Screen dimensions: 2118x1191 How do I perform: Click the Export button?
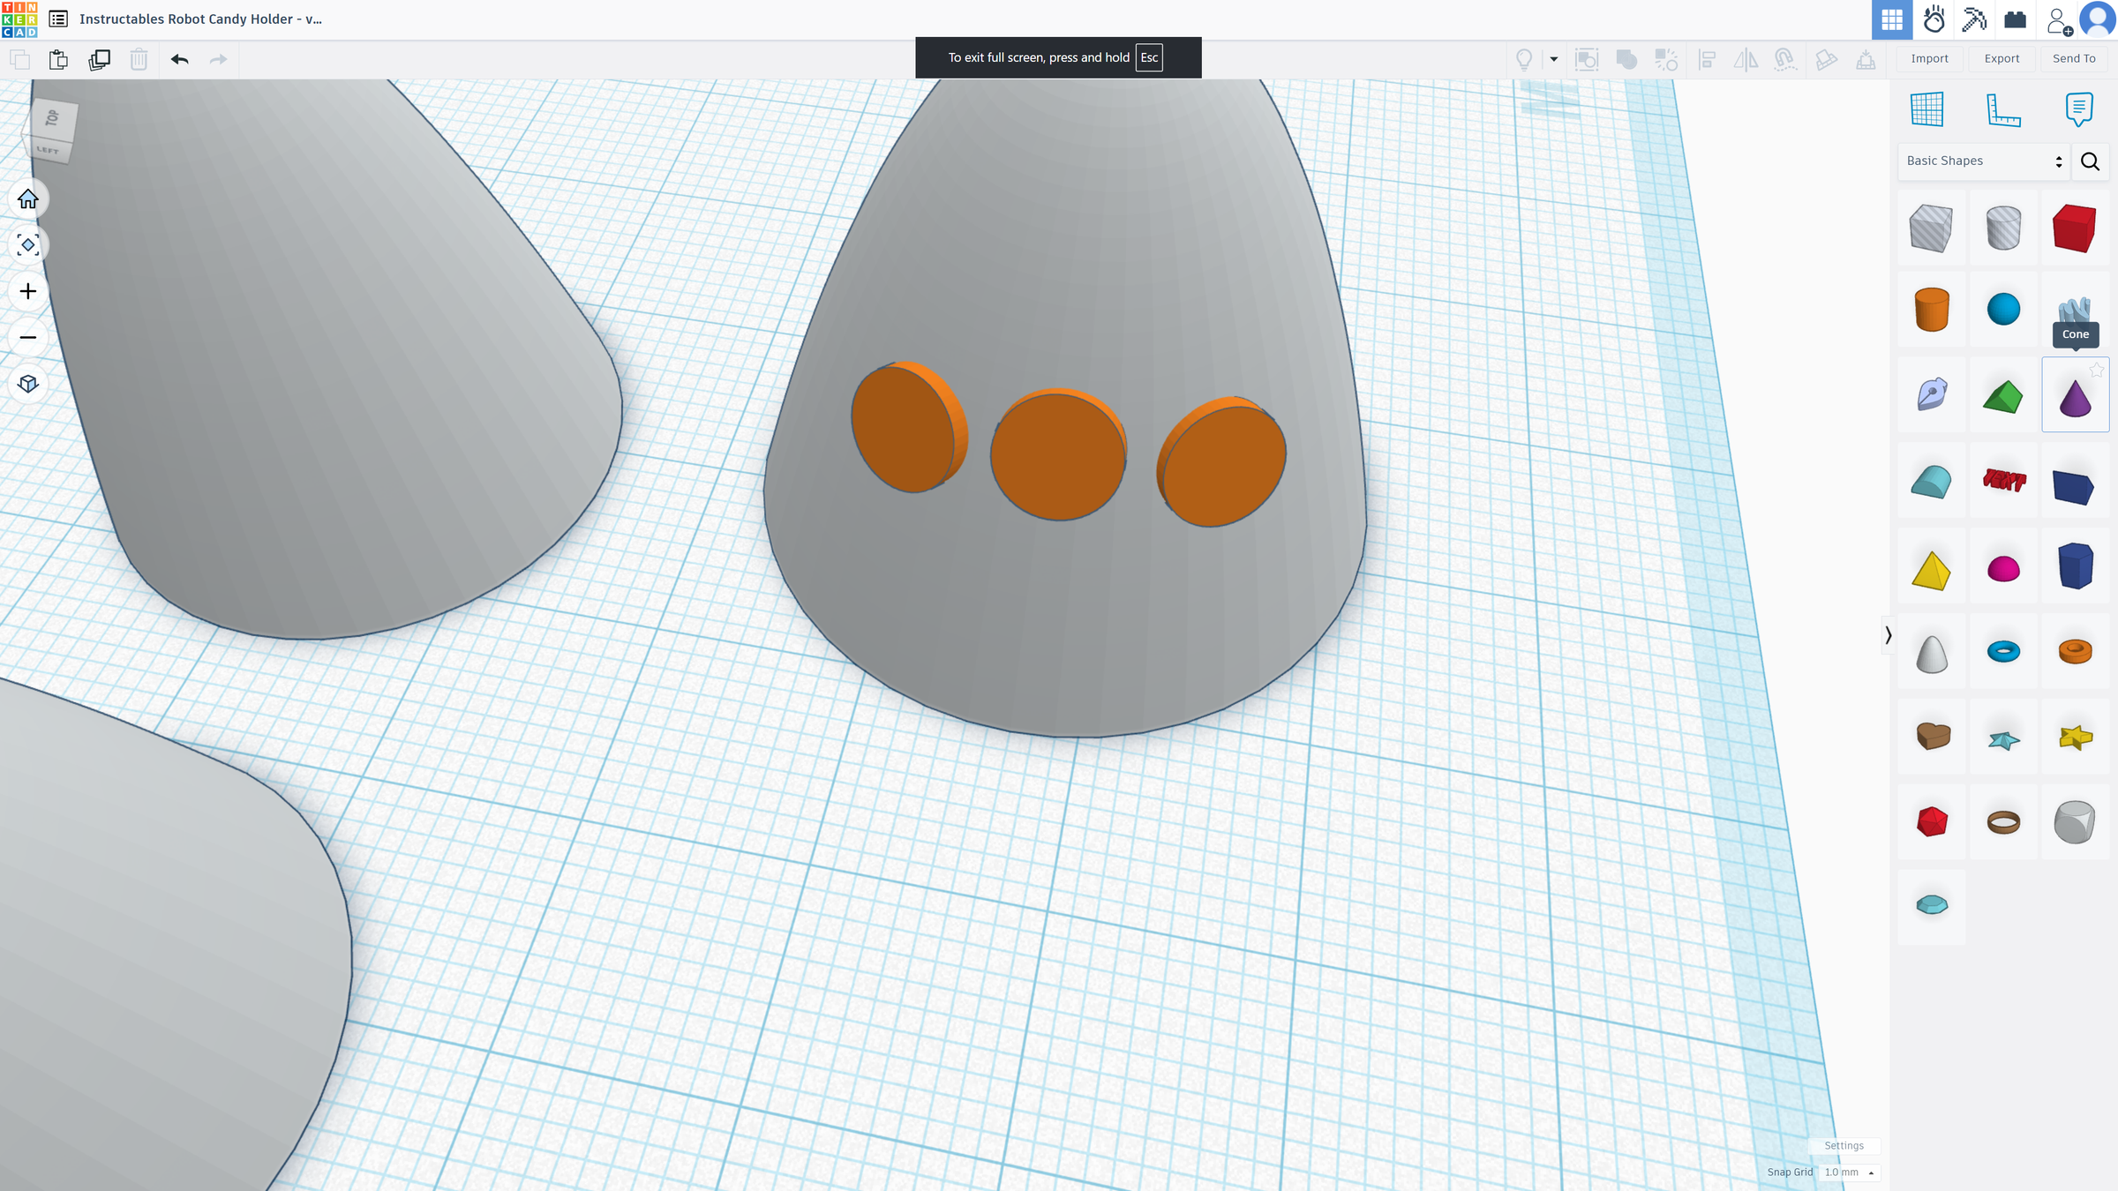[2002, 58]
